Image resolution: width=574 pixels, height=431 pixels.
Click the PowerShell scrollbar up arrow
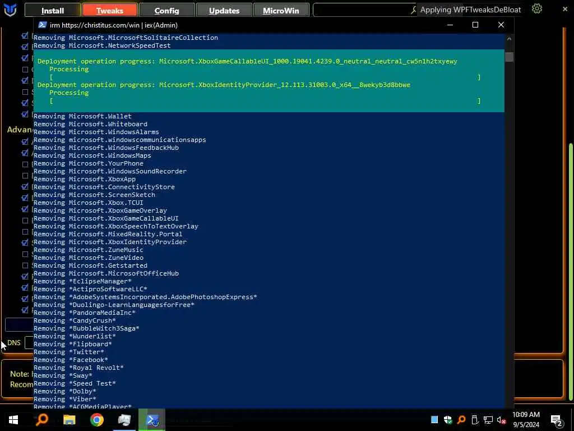(x=509, y=39)
